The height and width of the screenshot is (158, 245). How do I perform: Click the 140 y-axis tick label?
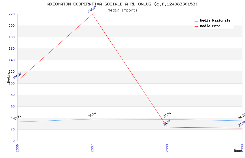coord(12,60)
